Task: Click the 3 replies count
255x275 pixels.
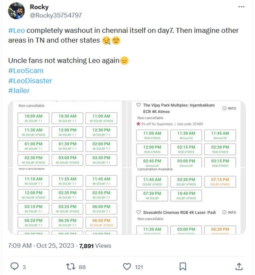Action: coord(24,267)
